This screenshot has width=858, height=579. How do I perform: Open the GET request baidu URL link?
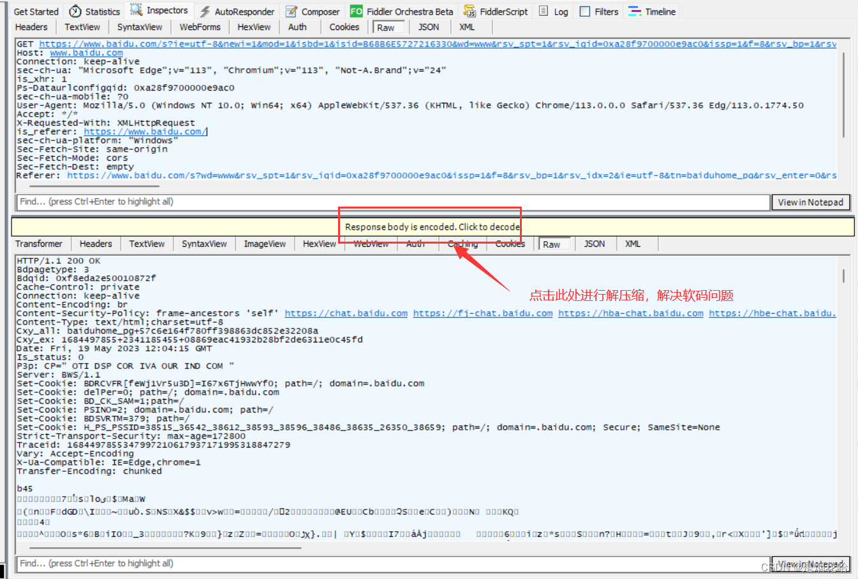pyautogui.click(x=438, y=44)
